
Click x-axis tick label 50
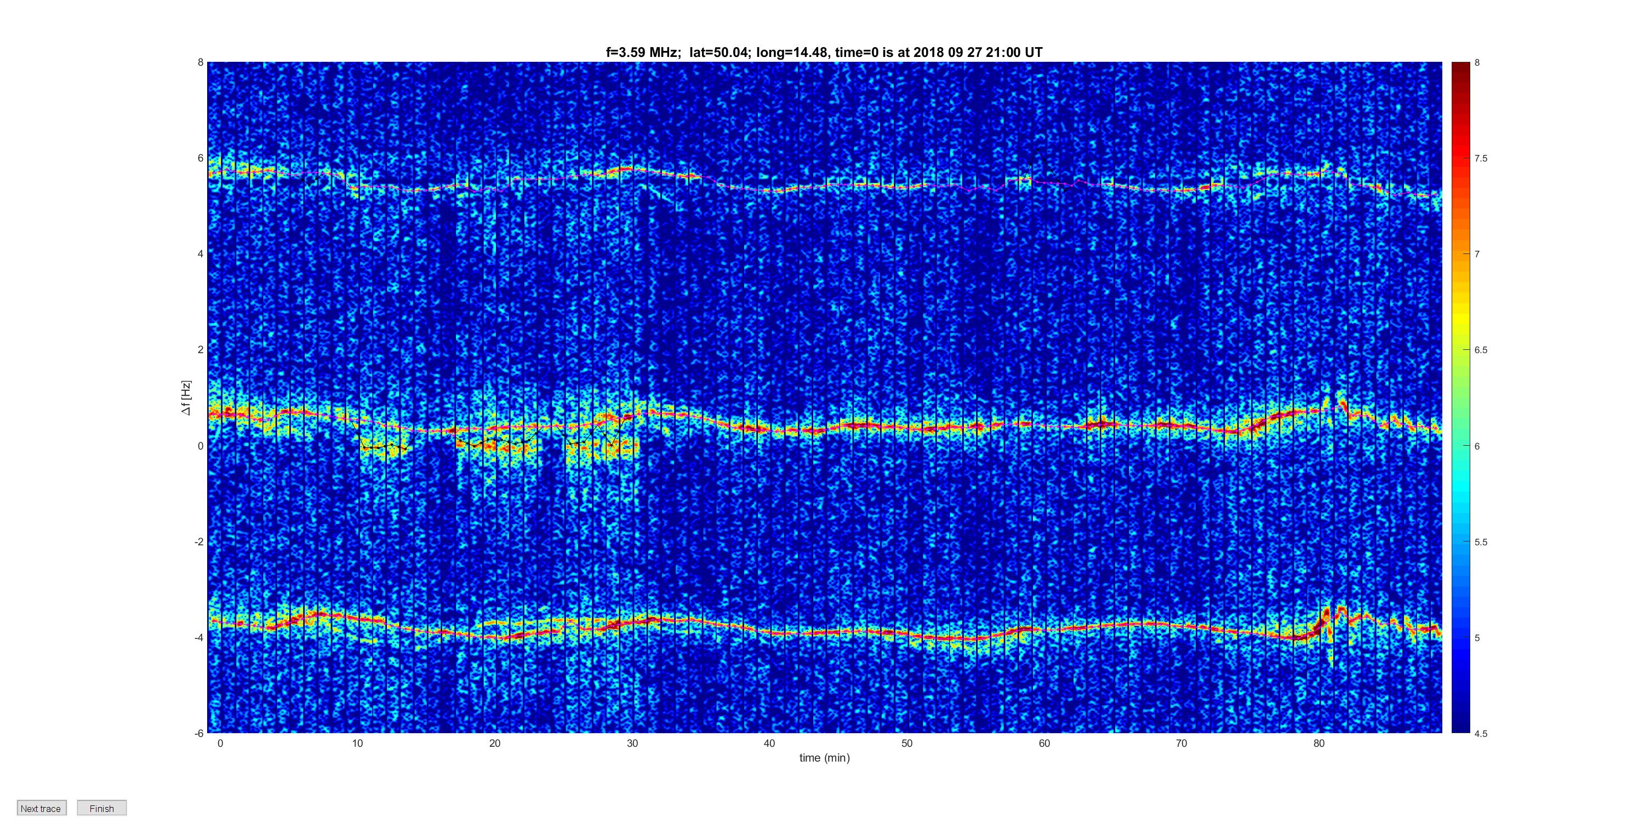pos(907,743)
